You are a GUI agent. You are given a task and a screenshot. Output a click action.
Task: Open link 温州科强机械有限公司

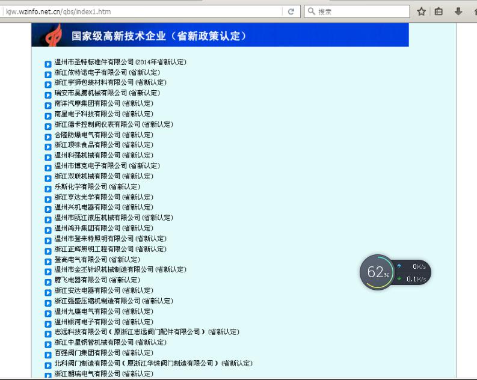click(103, 155)
